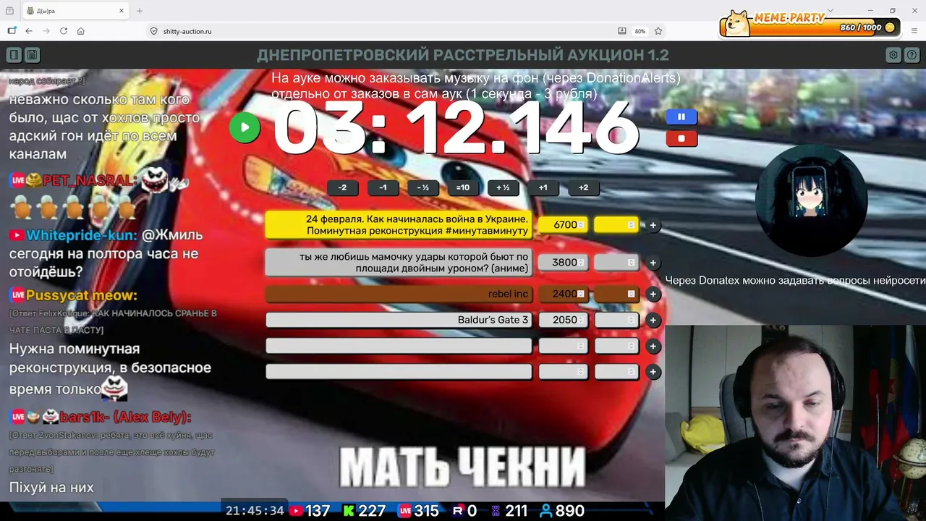Click the workspace icon left of back arrow
This screenshot has width=926, height=521.
pos(12,31)
